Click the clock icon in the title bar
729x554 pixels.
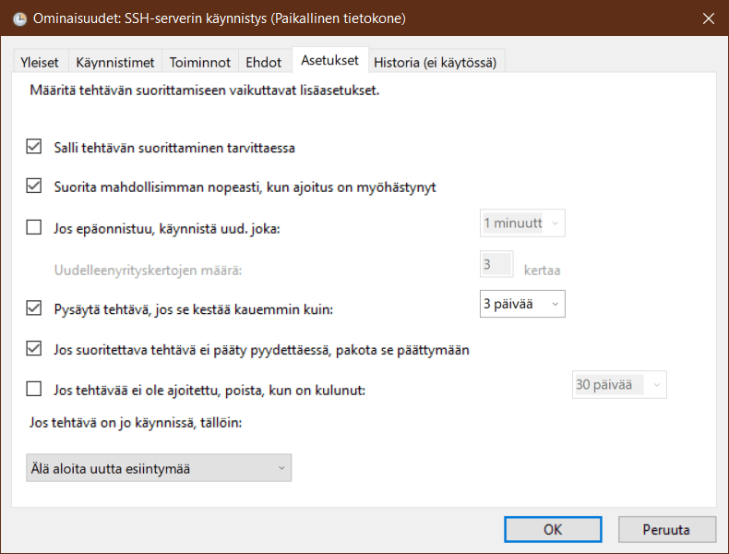coord(18,18)
